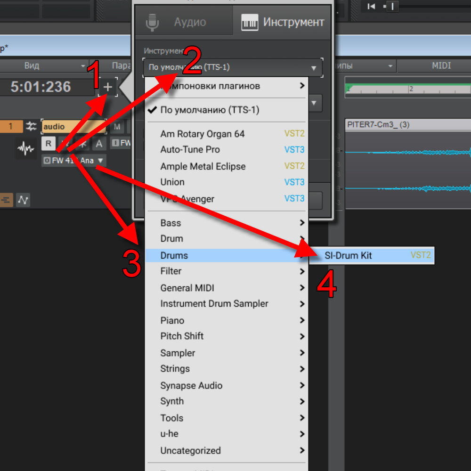Click the track FX settings icon
Image resolution: width=471 pixels, height=471 pixels.
tap(31, 126)
